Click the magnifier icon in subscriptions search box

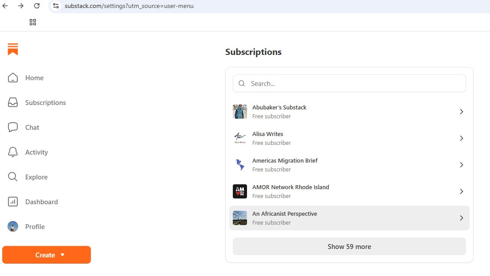click(x=242, y=83)
